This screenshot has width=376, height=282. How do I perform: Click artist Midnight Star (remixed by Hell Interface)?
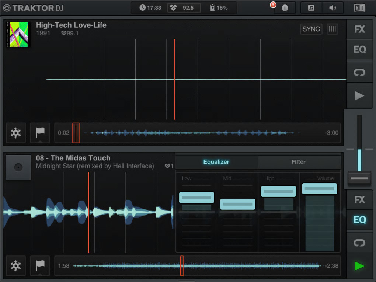tap(95, 166)
